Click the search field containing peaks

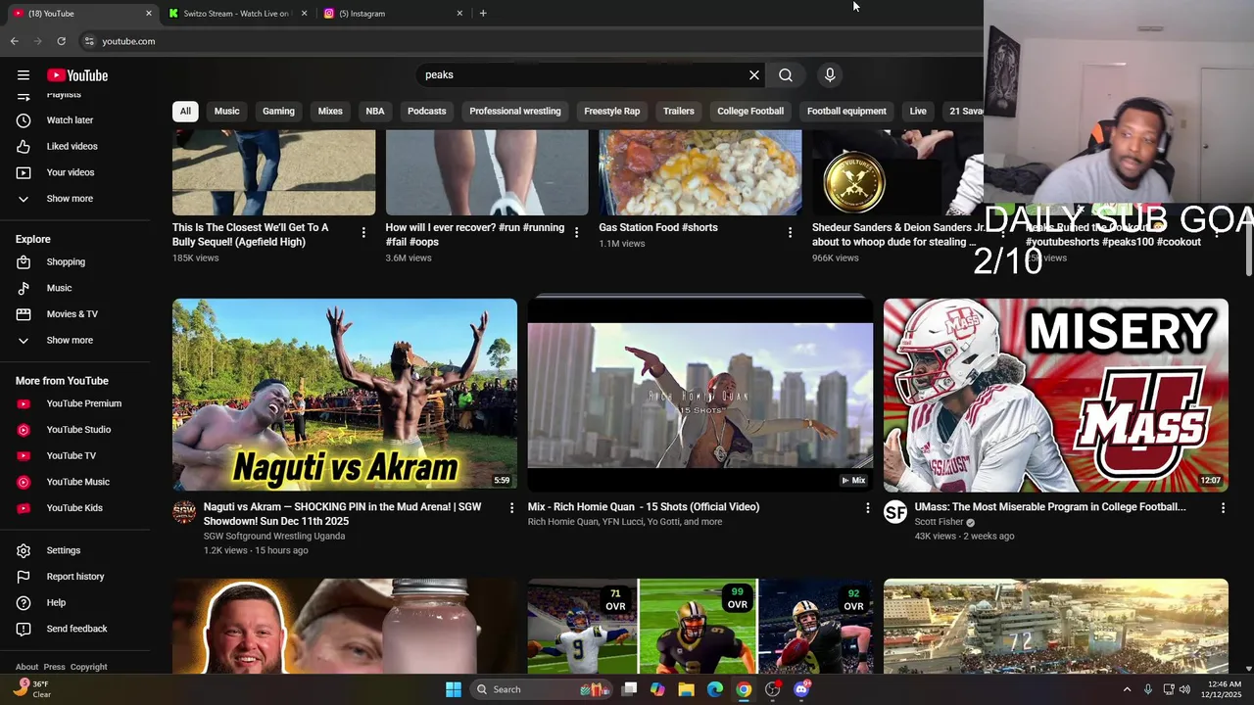580,75
